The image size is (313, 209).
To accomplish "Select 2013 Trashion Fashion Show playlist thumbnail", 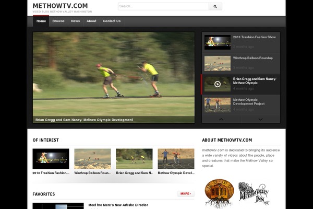I will tap(218, 42).
